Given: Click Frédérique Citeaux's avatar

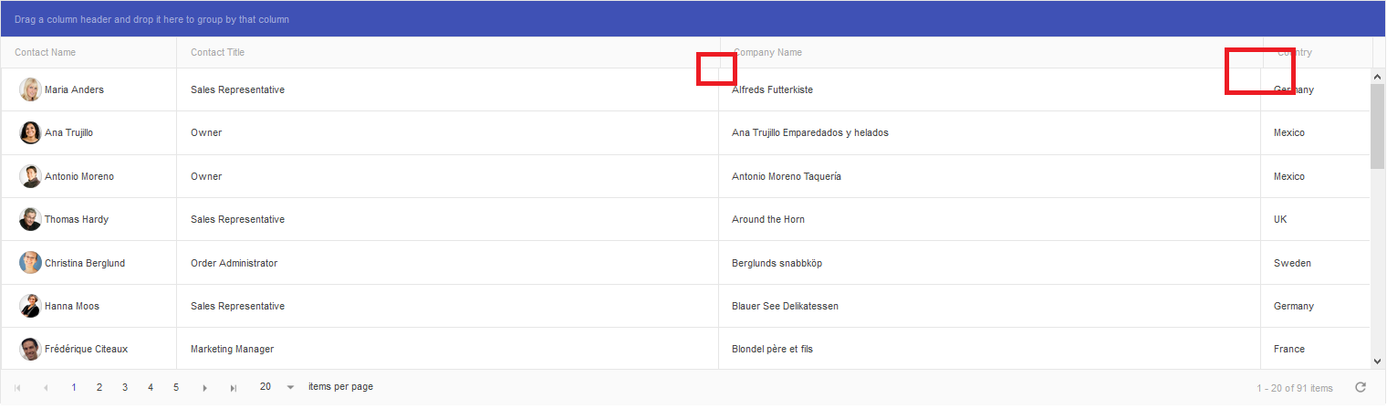Looking at the screenshot, I should click(30, 349).
